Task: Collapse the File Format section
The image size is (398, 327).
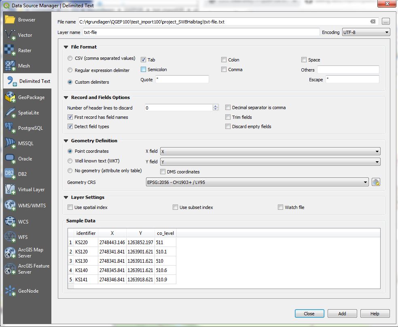Action: 66,47
